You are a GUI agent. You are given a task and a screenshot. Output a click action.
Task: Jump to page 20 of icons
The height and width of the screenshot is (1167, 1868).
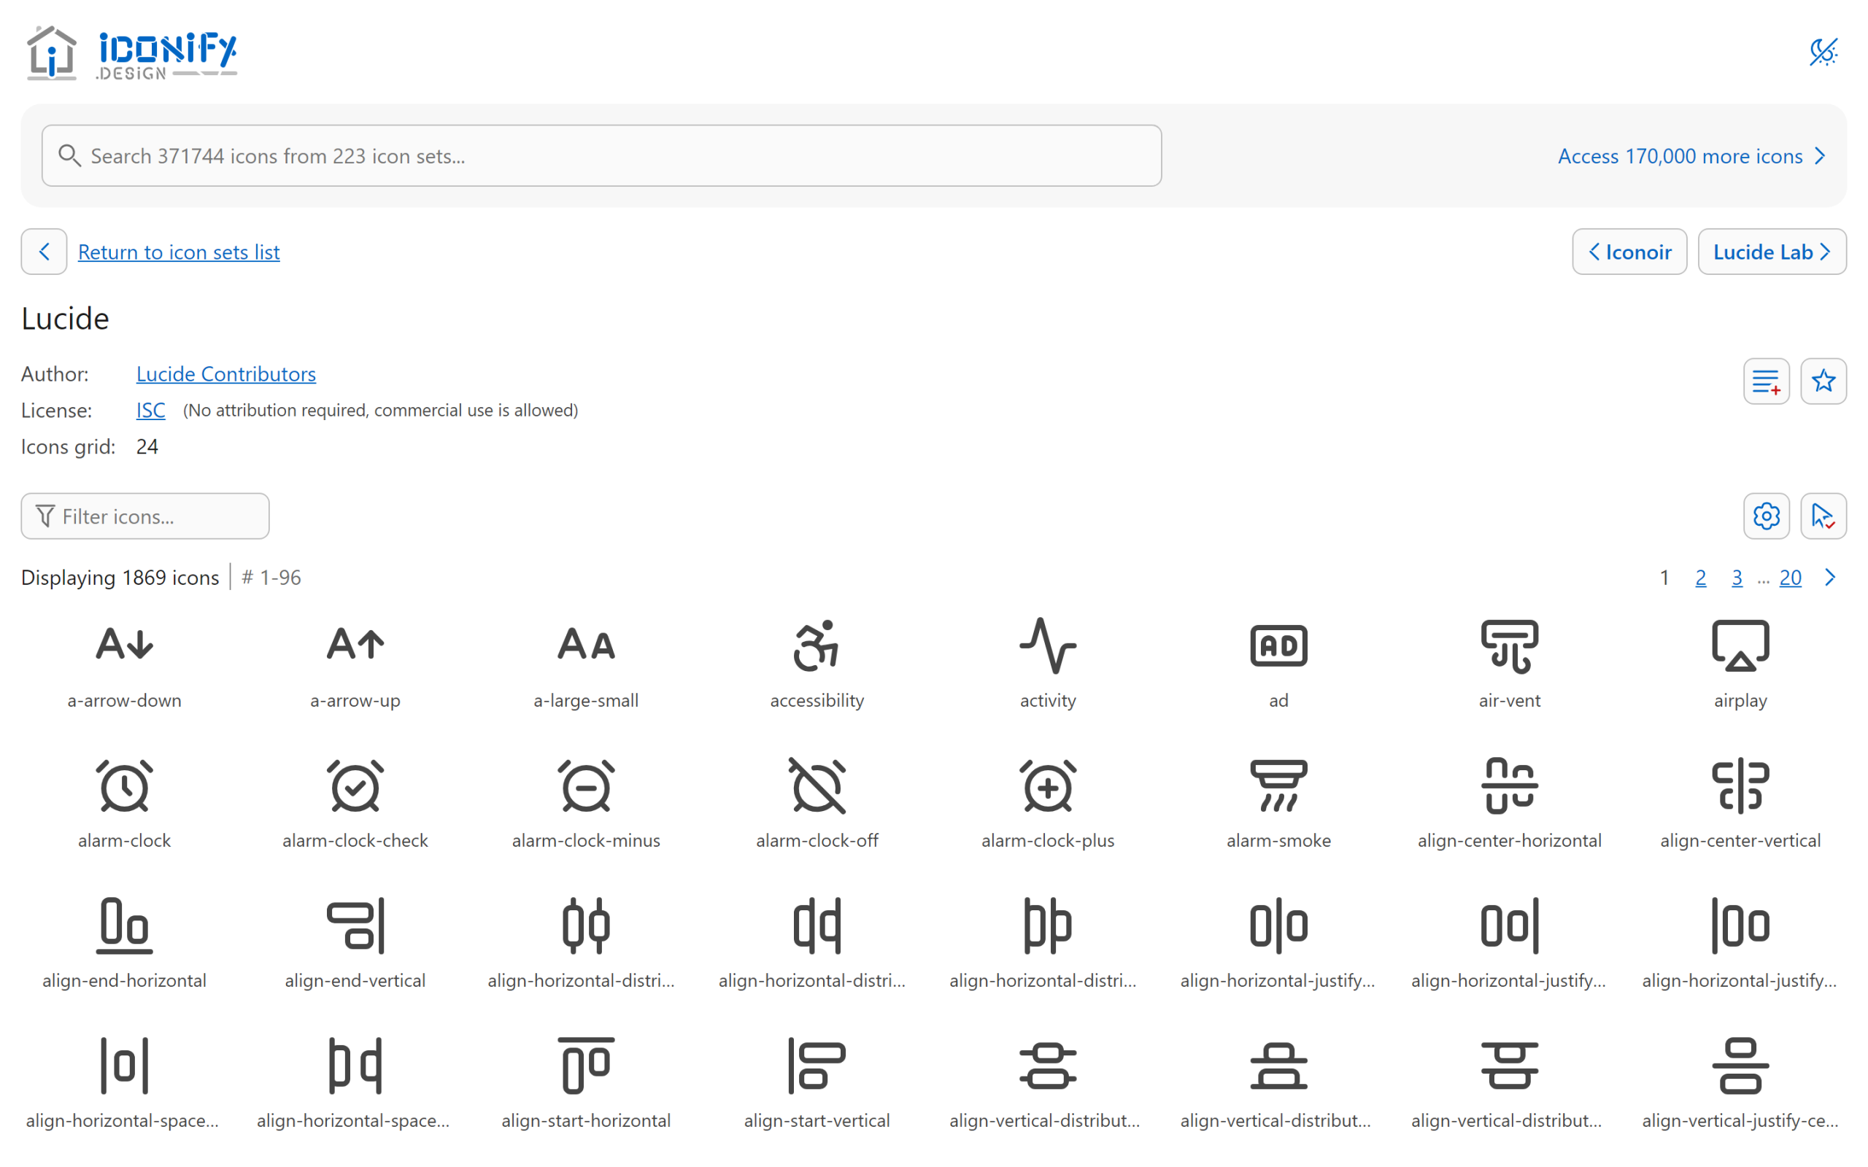click(1790, 578)
